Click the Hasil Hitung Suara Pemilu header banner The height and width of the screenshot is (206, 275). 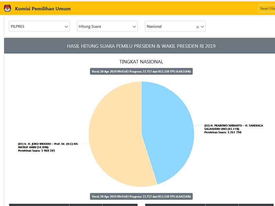[x=141, y=46]
